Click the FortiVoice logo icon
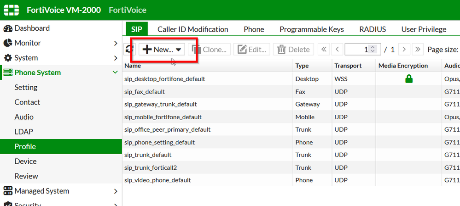Screen dimensions: 460x206 click(x=11, y=10)
